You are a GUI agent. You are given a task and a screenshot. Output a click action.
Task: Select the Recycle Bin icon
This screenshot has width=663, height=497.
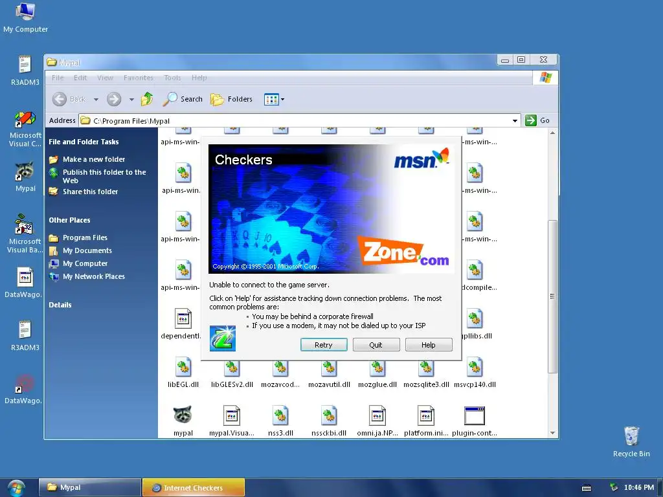[x=631, y=441]
